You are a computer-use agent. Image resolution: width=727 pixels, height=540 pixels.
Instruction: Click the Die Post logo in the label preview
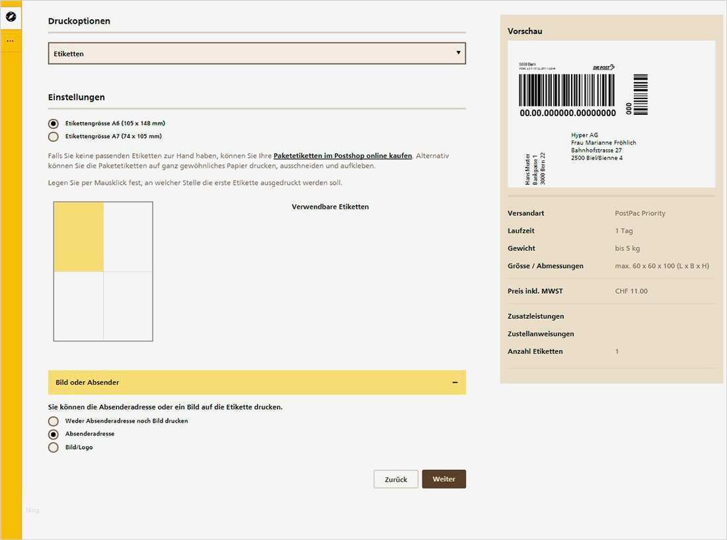click(603, 67)
